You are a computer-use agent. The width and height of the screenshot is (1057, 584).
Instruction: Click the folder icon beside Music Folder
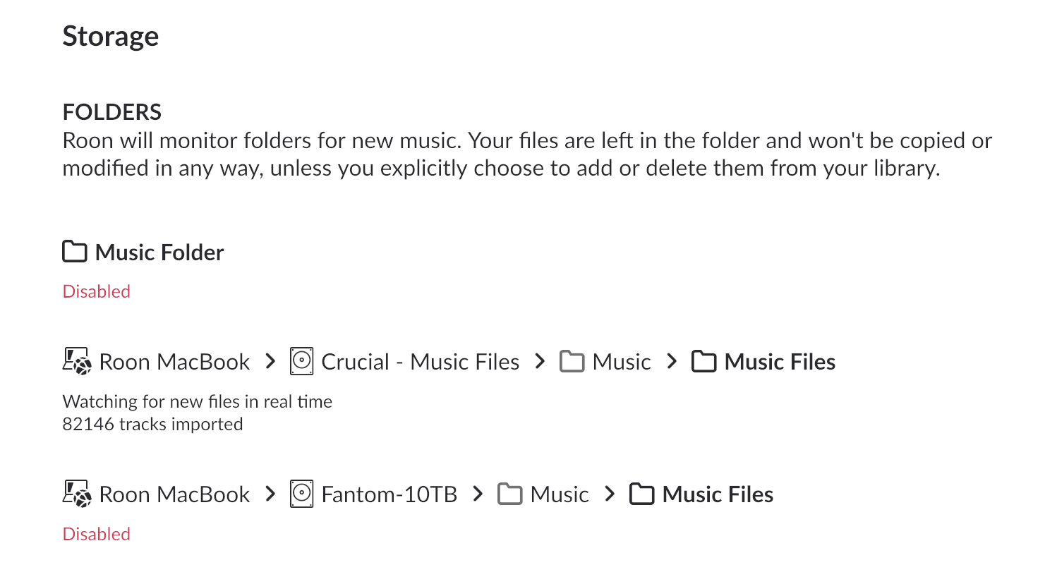(75, 252)
